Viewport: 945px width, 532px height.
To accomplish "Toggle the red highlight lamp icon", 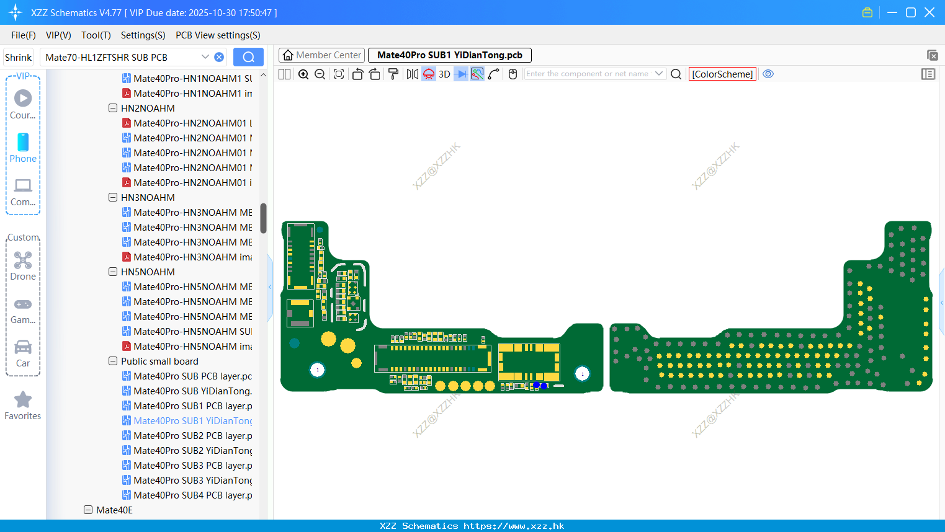I will pyautogui.click(x=429, y=74).
